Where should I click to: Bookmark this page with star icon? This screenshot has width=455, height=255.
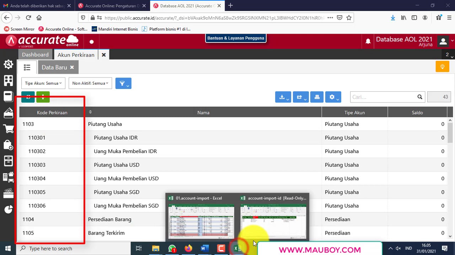tap(349, 18)
